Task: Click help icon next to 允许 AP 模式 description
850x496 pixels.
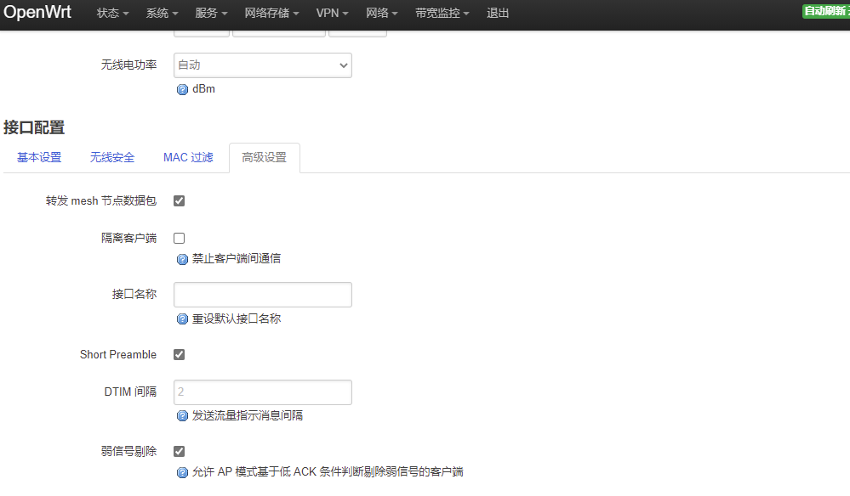Action: click(182, 473)
